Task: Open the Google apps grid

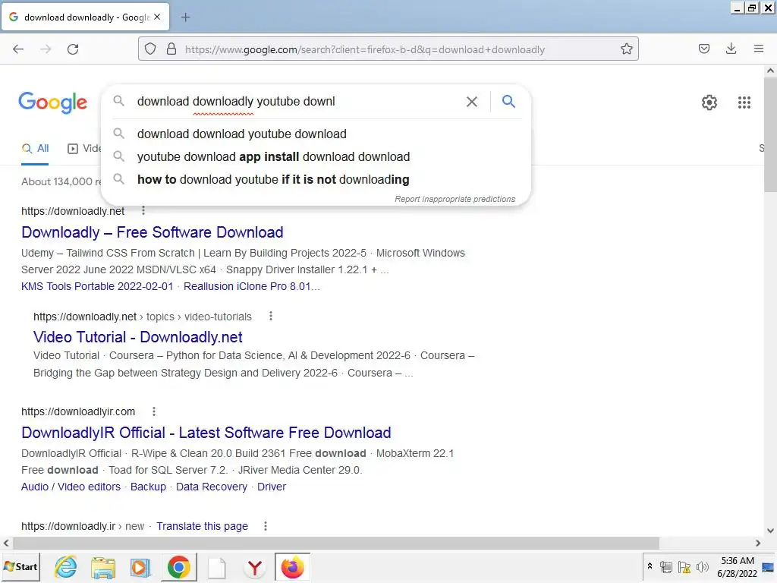Action: (x=744, y=102)
